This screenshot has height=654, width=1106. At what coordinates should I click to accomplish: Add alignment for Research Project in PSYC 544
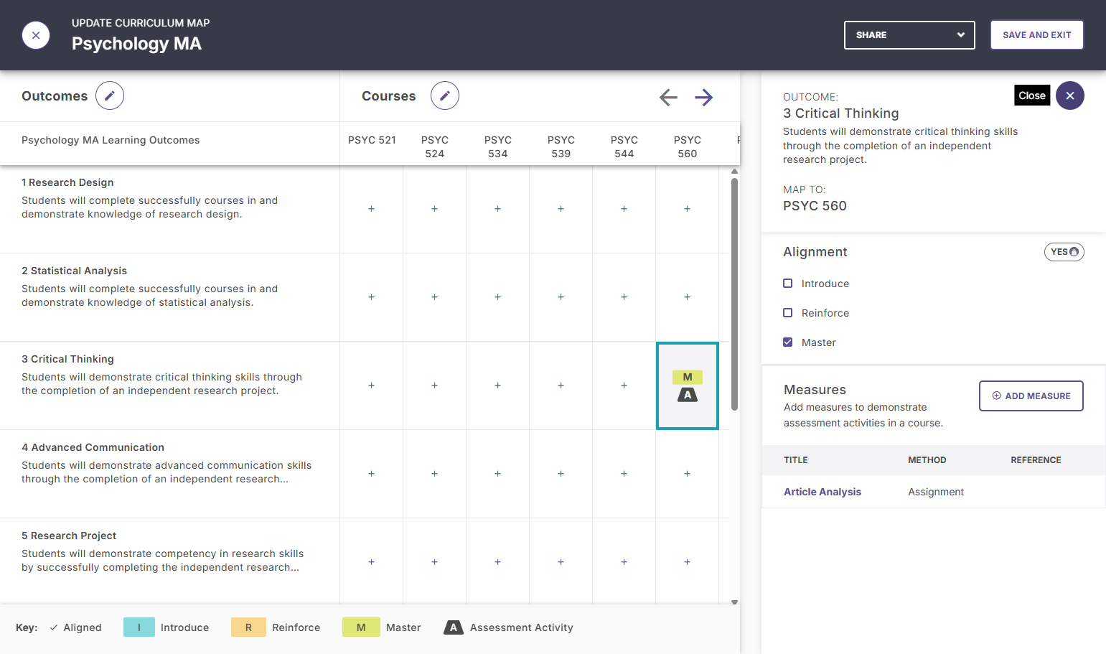click(x=624, y=562)
